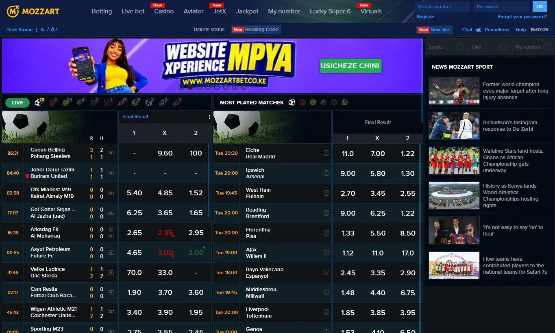
Task: Increase font size with A+
Action: coord(54,29)
